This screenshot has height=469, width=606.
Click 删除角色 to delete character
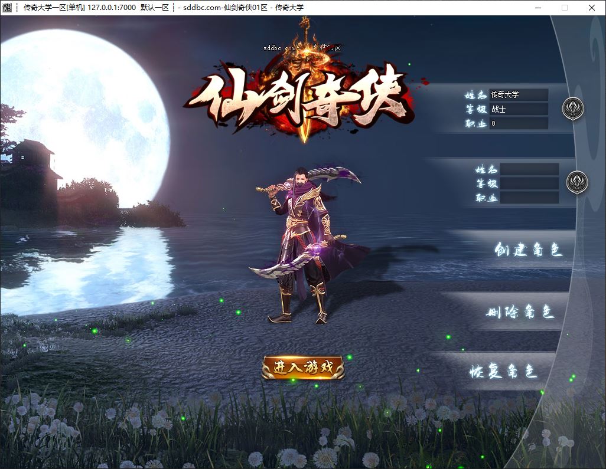pyautogui.click(x=520, y=311)
